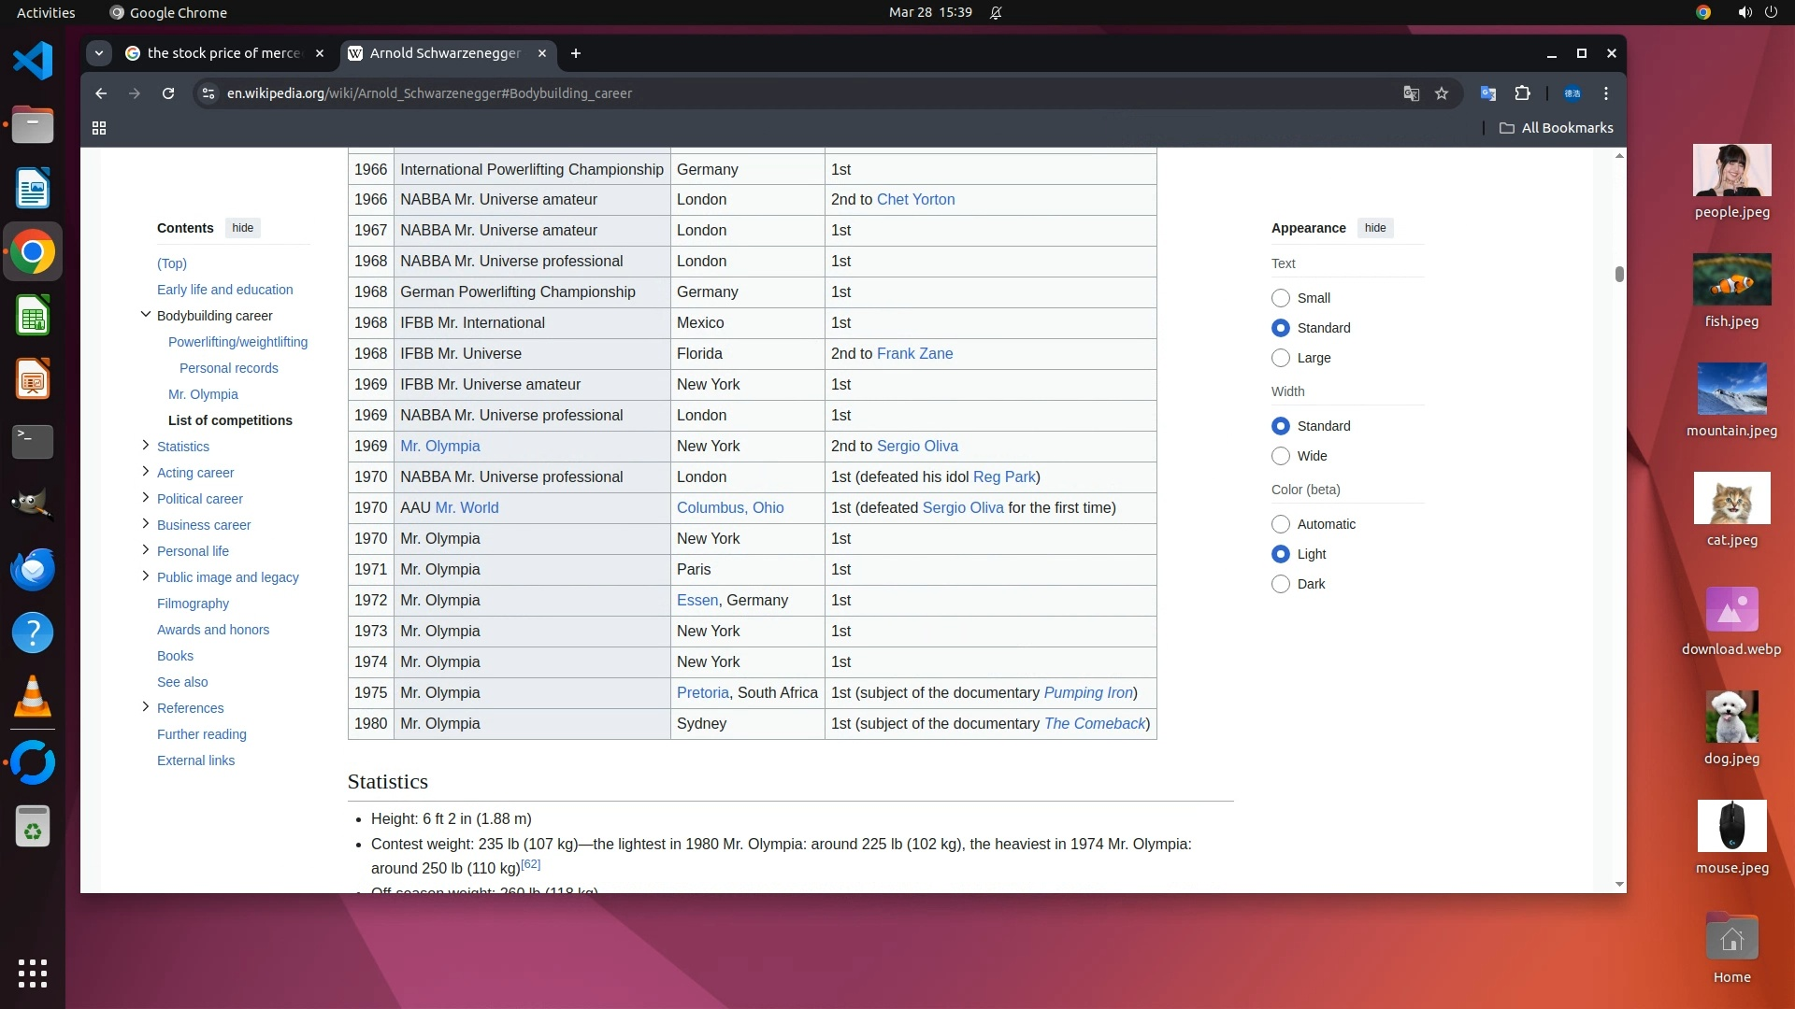Image resolution: width=1795 pixels, height=1009 pixels.
Task: Expand Acting career section in contents
Action: coord(145,472)
